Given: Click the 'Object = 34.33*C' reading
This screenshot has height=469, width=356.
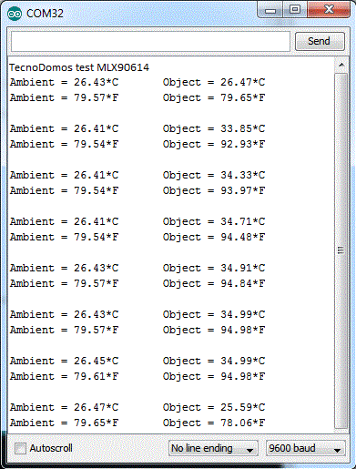Looking at the screenshot, I should coord(214,175).
